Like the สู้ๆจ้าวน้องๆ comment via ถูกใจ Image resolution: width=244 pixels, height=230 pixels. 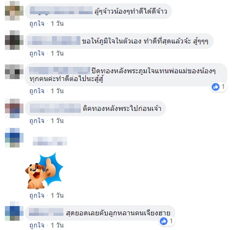37,24
